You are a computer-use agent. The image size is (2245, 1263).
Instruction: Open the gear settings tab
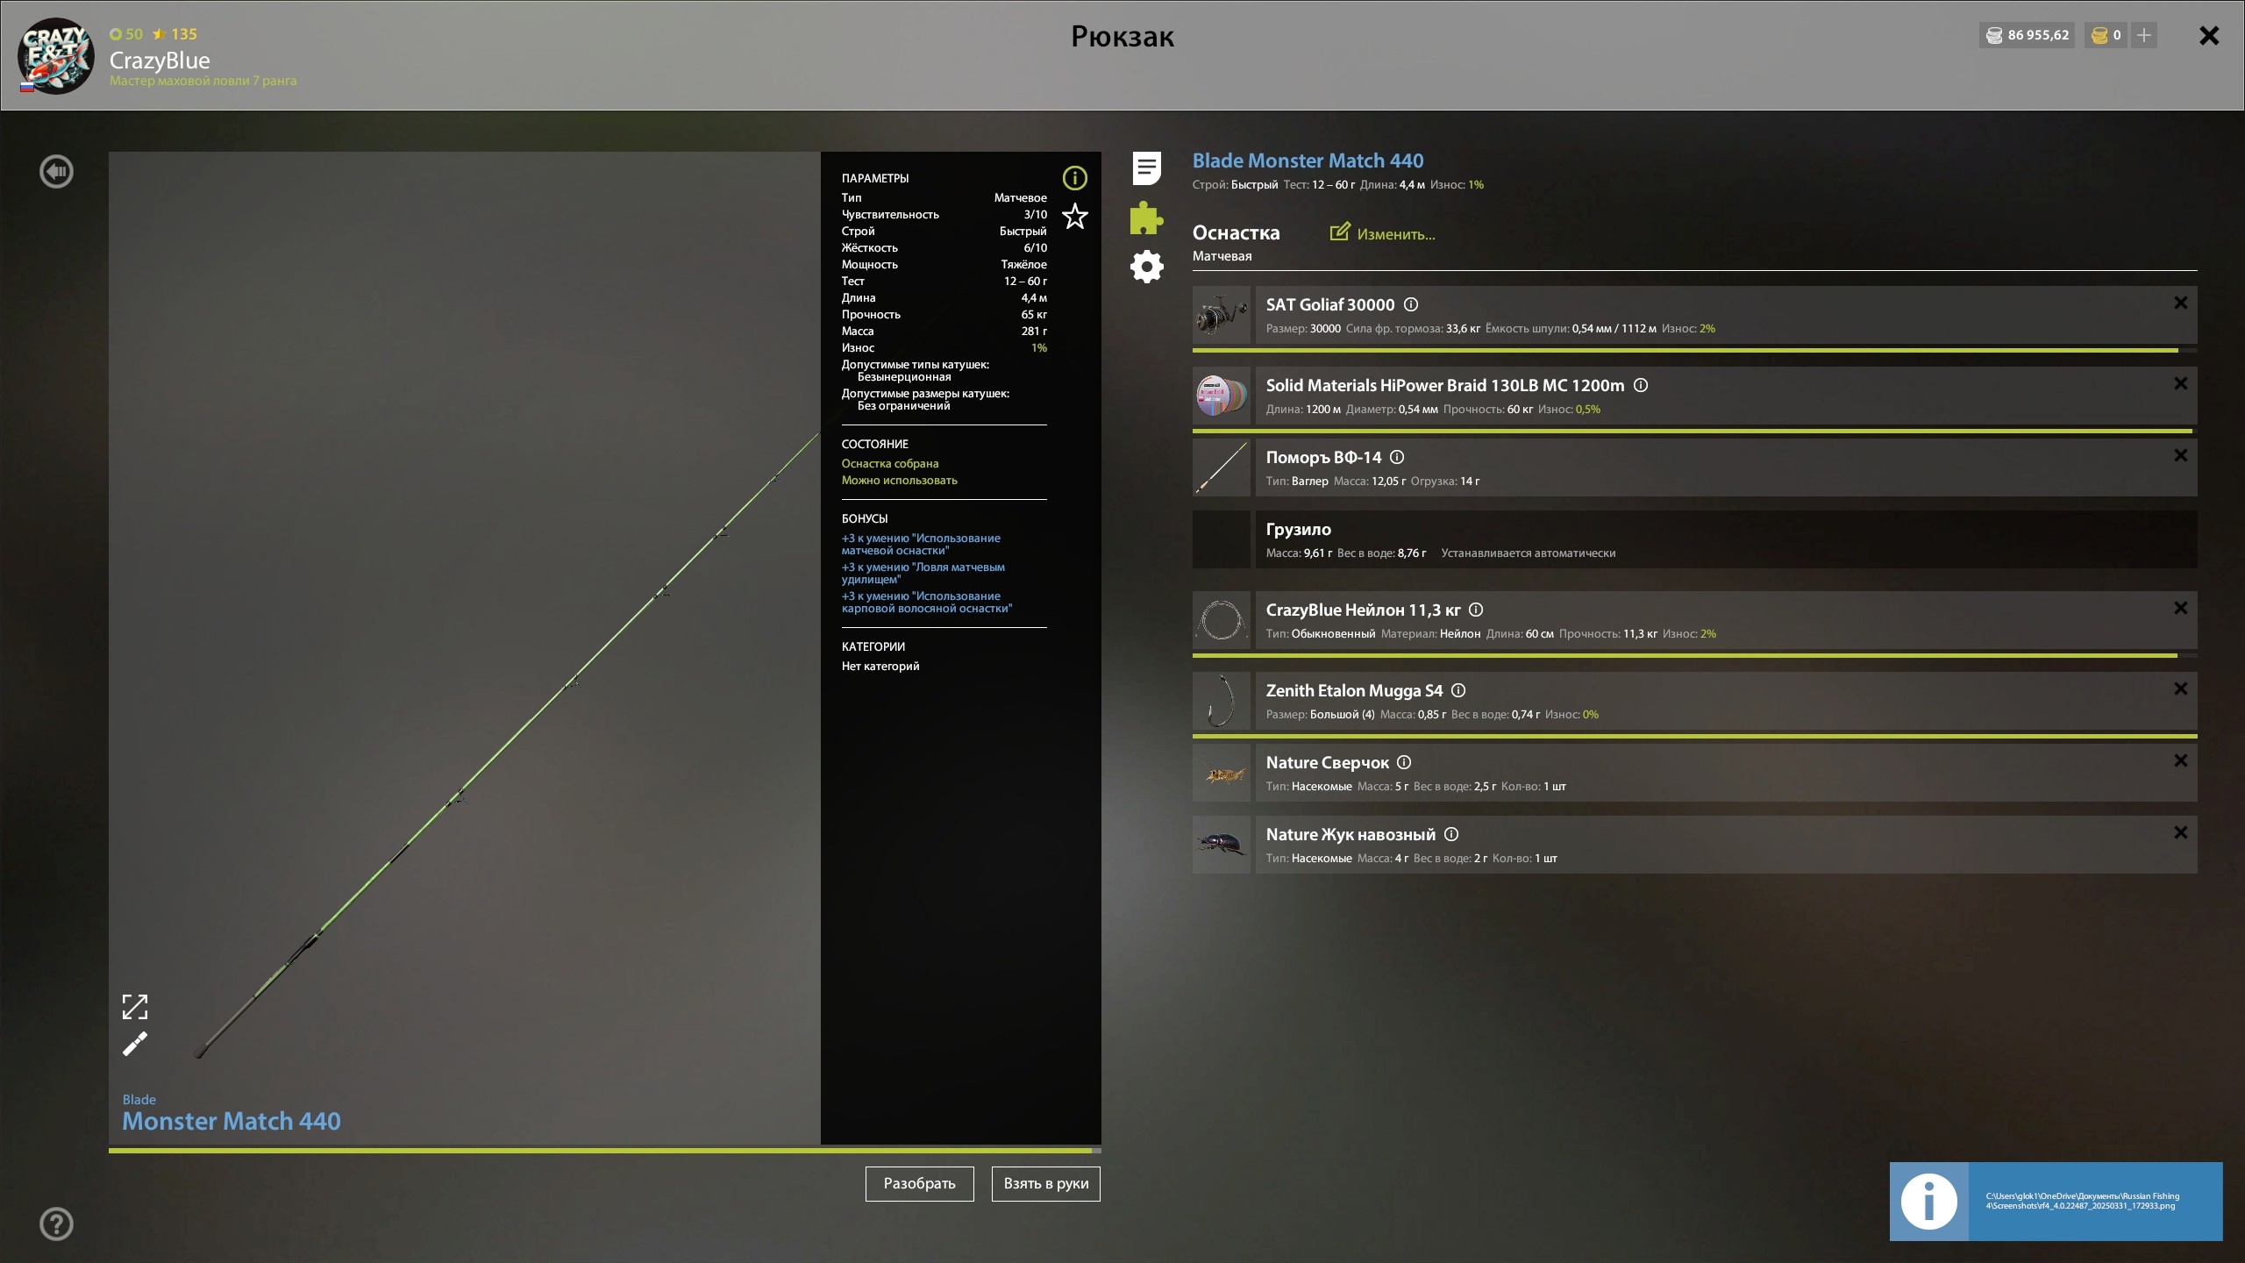1146,267
